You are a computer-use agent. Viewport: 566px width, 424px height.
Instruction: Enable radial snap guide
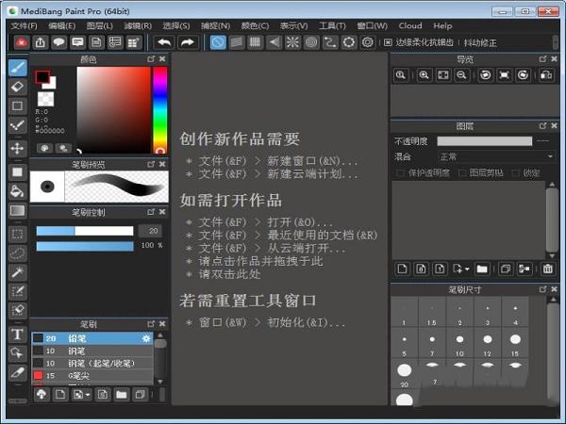292,42
